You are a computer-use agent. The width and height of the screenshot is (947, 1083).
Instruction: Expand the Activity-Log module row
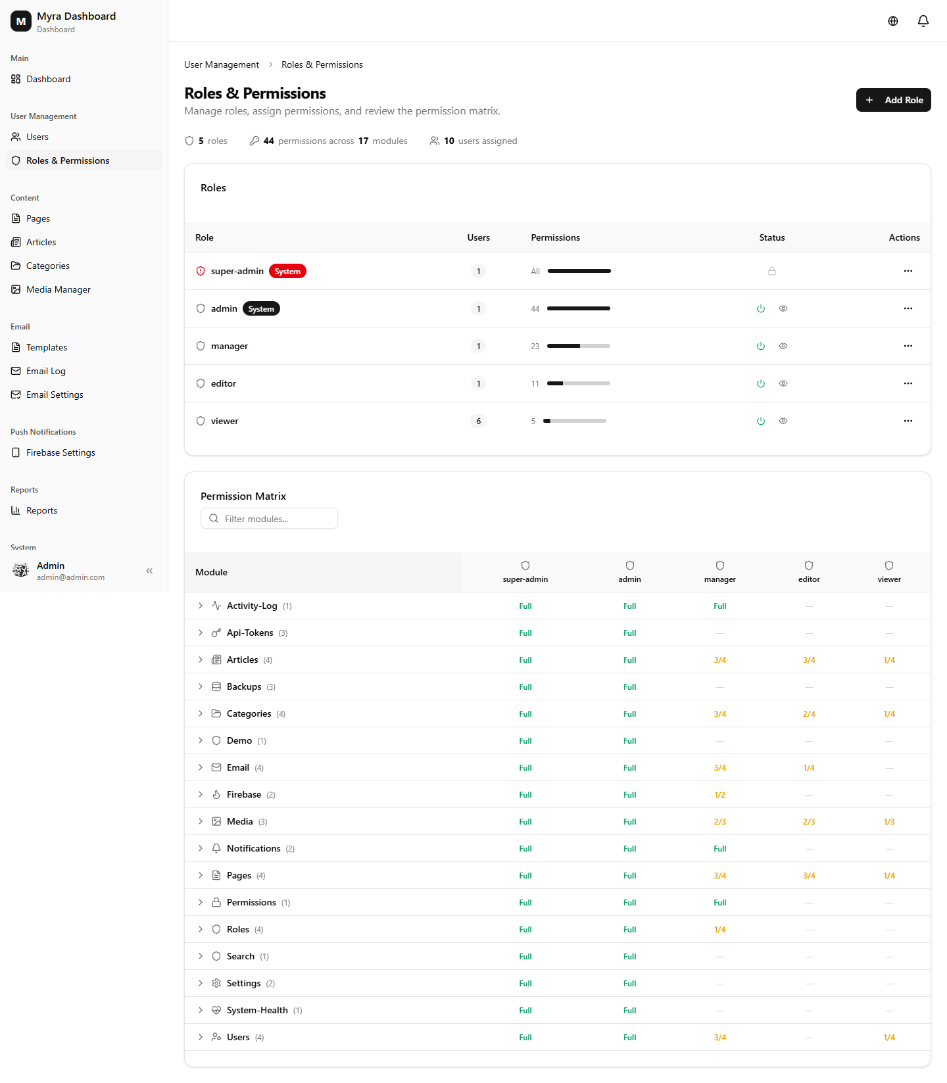pyautogui.click(x=201, y=606)
